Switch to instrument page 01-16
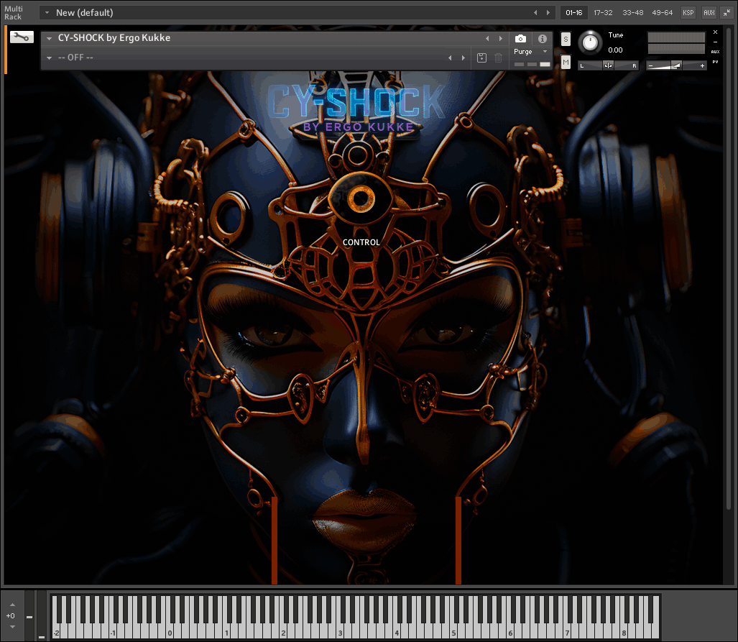 coord(573,13)
